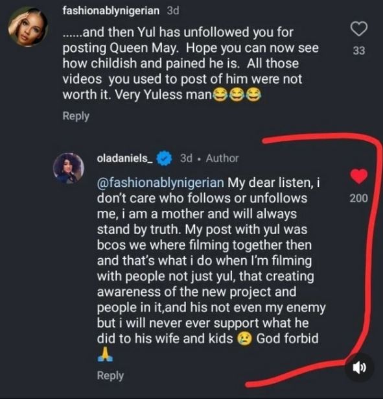Toggle sound with the speaker icon
Viewport: 383px width, 399px height.
click(359, 367)
